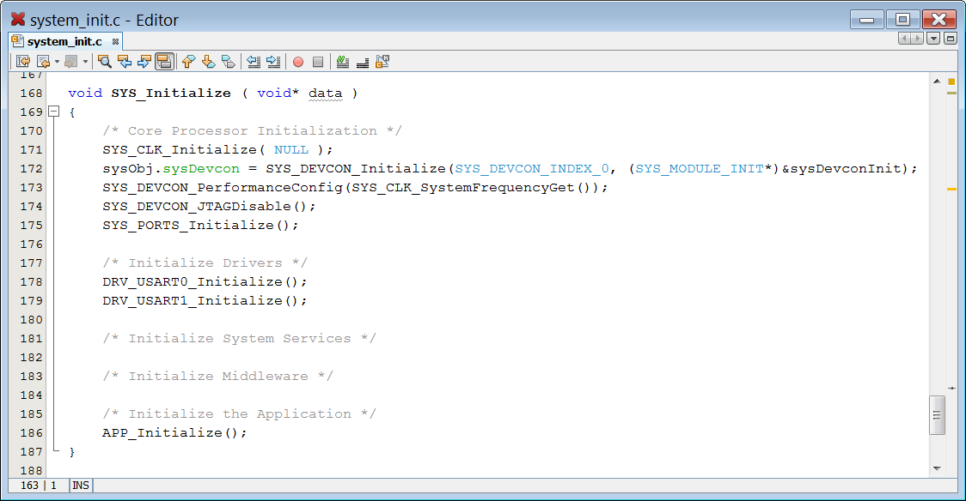Find next occurrence using toolbar icon
Viewport: 966px width, 501px height.
[x=144, y=61]
